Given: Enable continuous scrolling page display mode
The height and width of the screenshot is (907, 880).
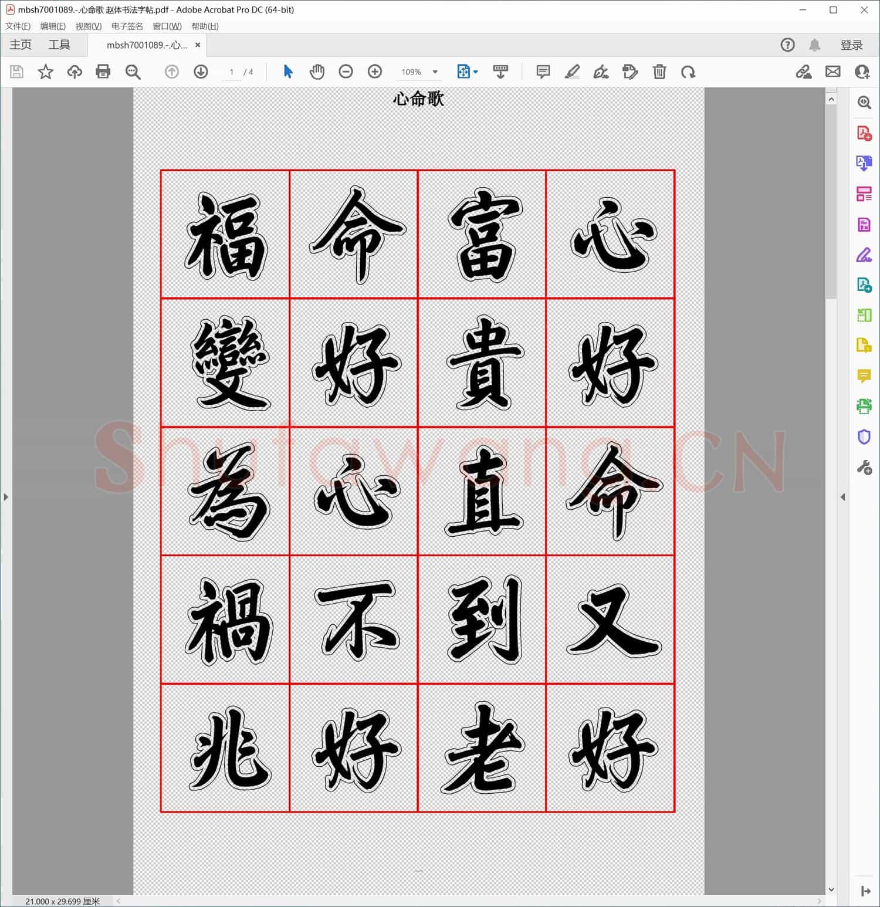Looking at the screenshot, I should [500, 72].
